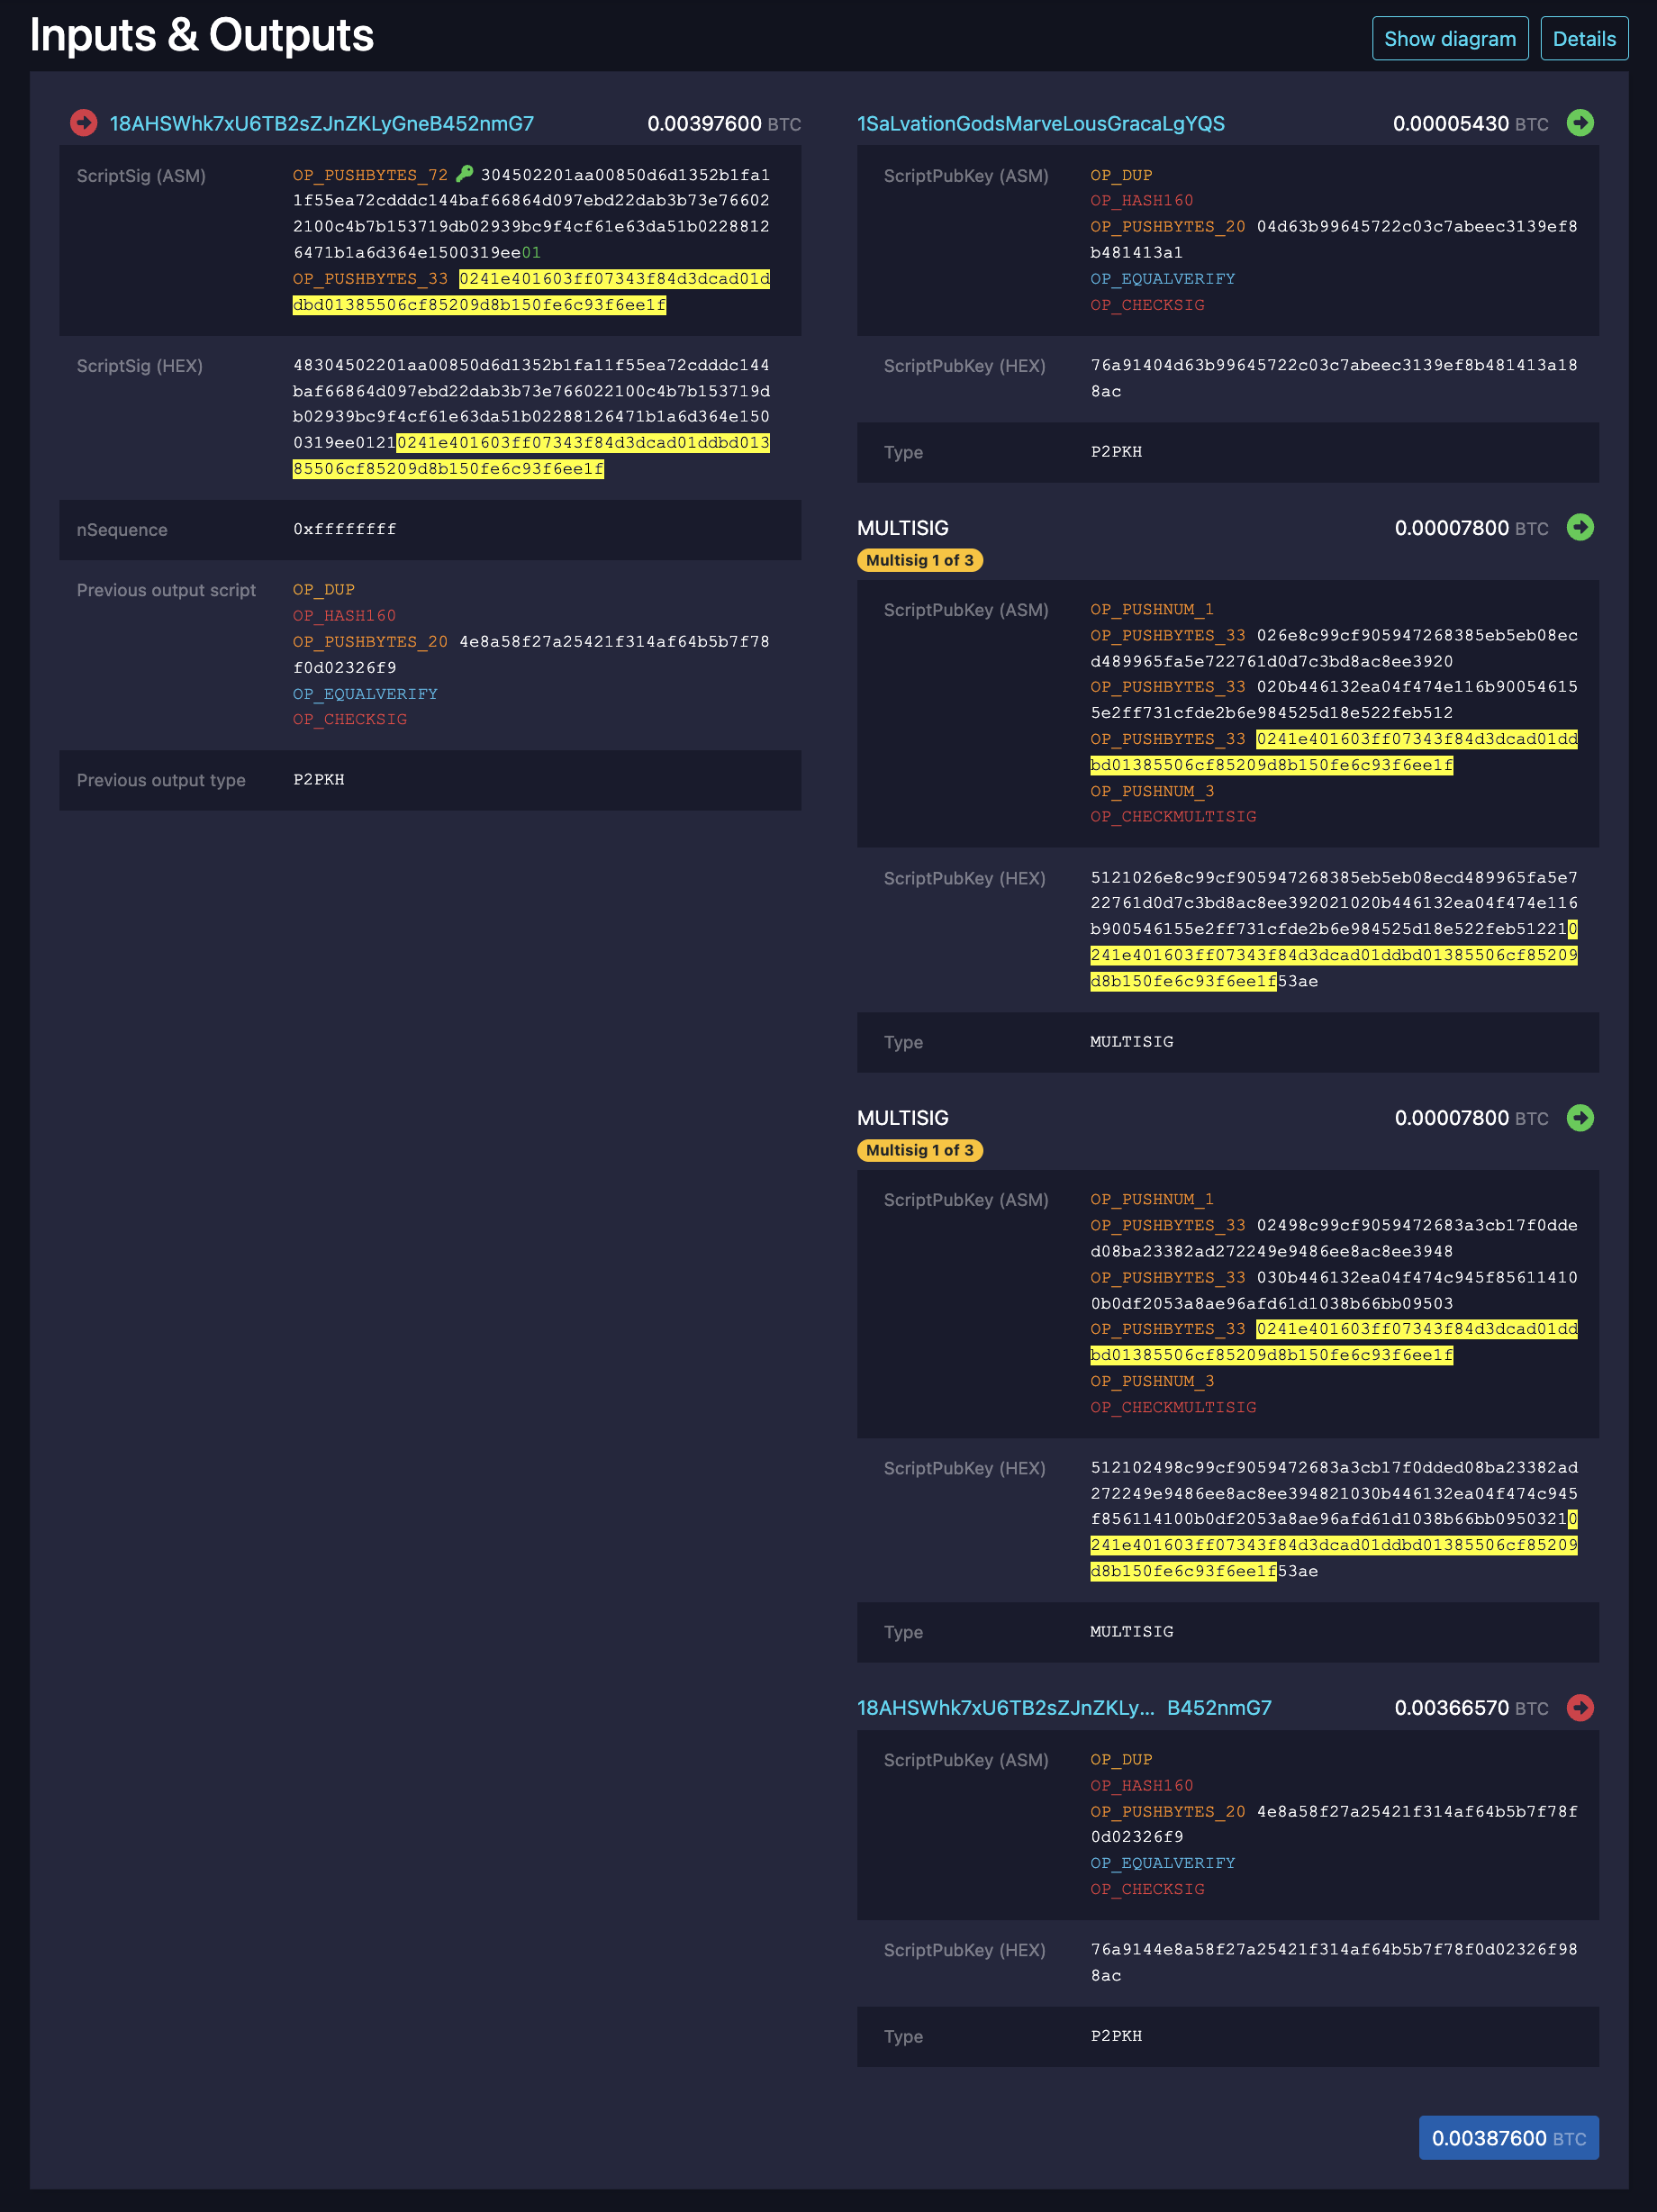1657x2212 pixels.
Task: Click the first "Multisig 1 of 3" badge
Action: 919,560
